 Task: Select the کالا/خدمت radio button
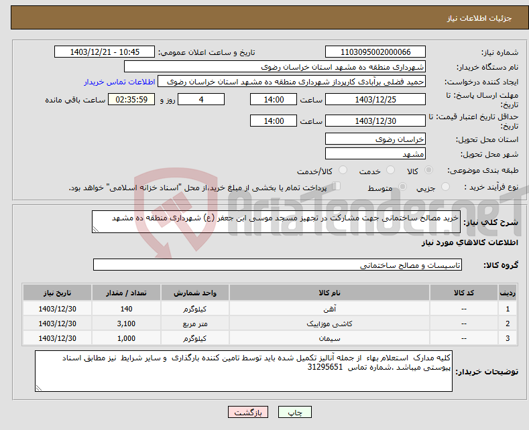click(343, 170)
